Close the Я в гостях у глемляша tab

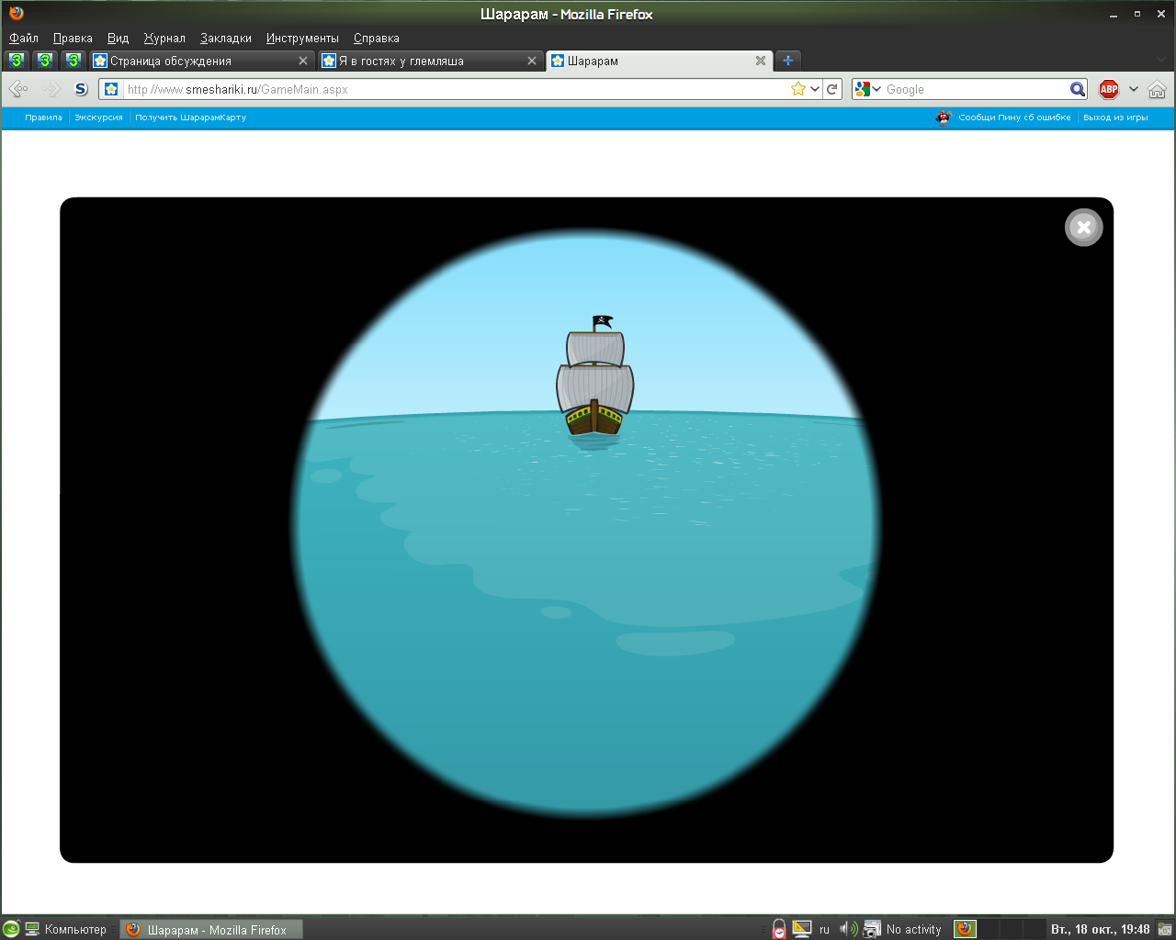(x=532, y=61)
